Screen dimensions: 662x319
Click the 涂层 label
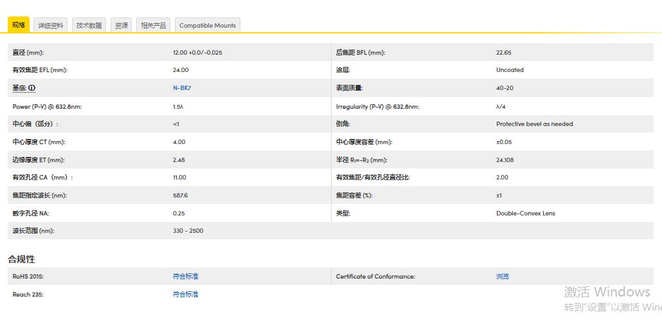(343, 70)
